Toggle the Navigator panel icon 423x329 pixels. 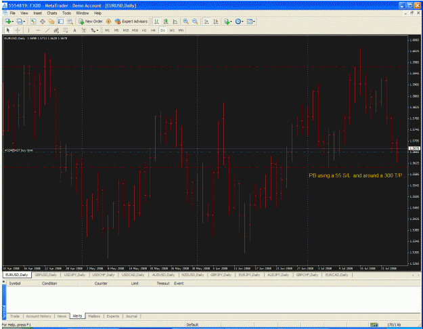click(51, 21)
